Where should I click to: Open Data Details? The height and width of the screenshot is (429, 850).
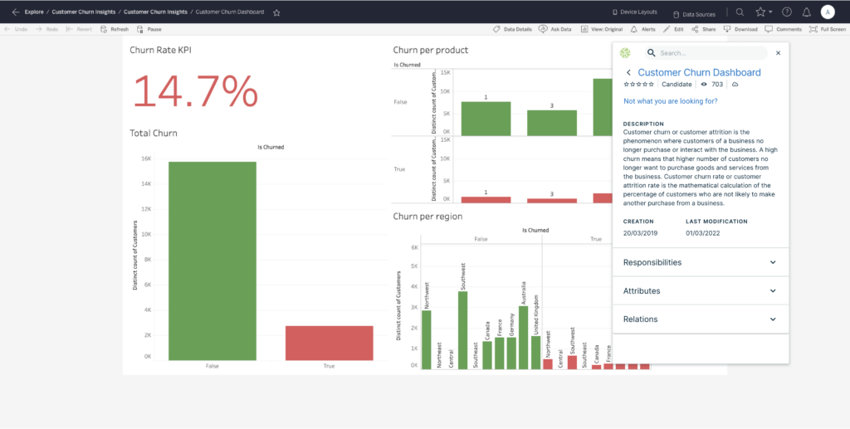coord(512,29)
